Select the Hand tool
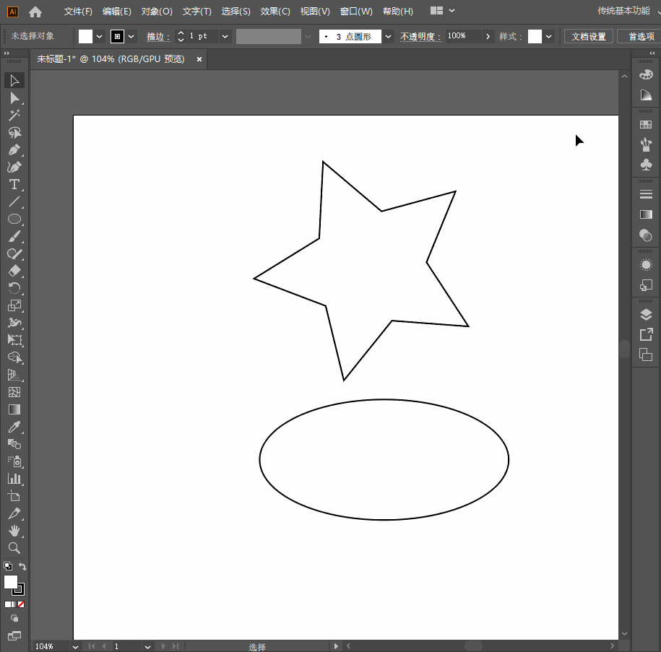661x652 pixels. pyautogui.click(x=14, y=531)
